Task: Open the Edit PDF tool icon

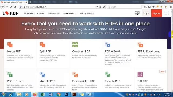Action: (x=140, y=74)
